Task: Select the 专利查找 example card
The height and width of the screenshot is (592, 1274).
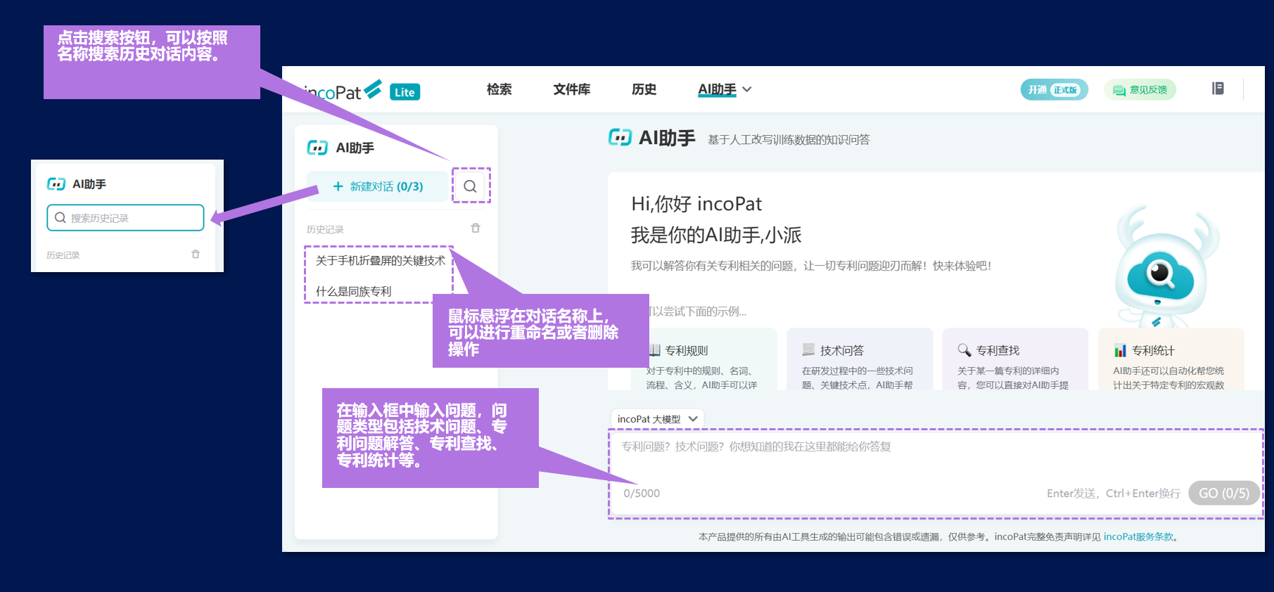Action: [x=1015, y=359]
